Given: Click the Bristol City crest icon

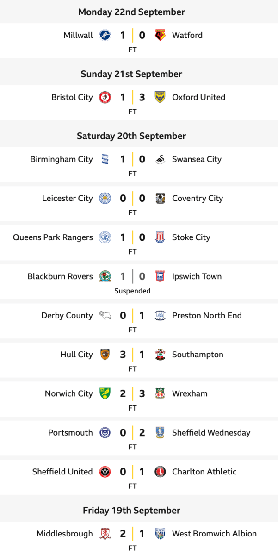Looking at the screenshot, I should tap(105, 98).
